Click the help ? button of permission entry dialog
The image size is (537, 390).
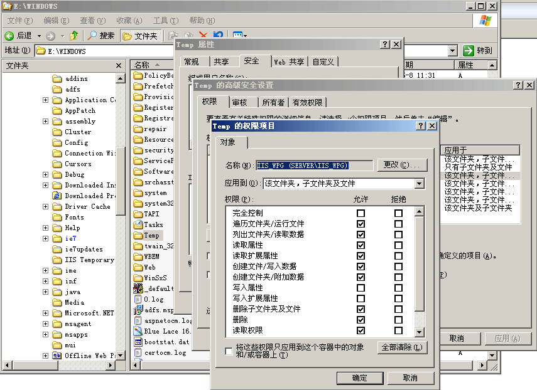tap(421, 126)
